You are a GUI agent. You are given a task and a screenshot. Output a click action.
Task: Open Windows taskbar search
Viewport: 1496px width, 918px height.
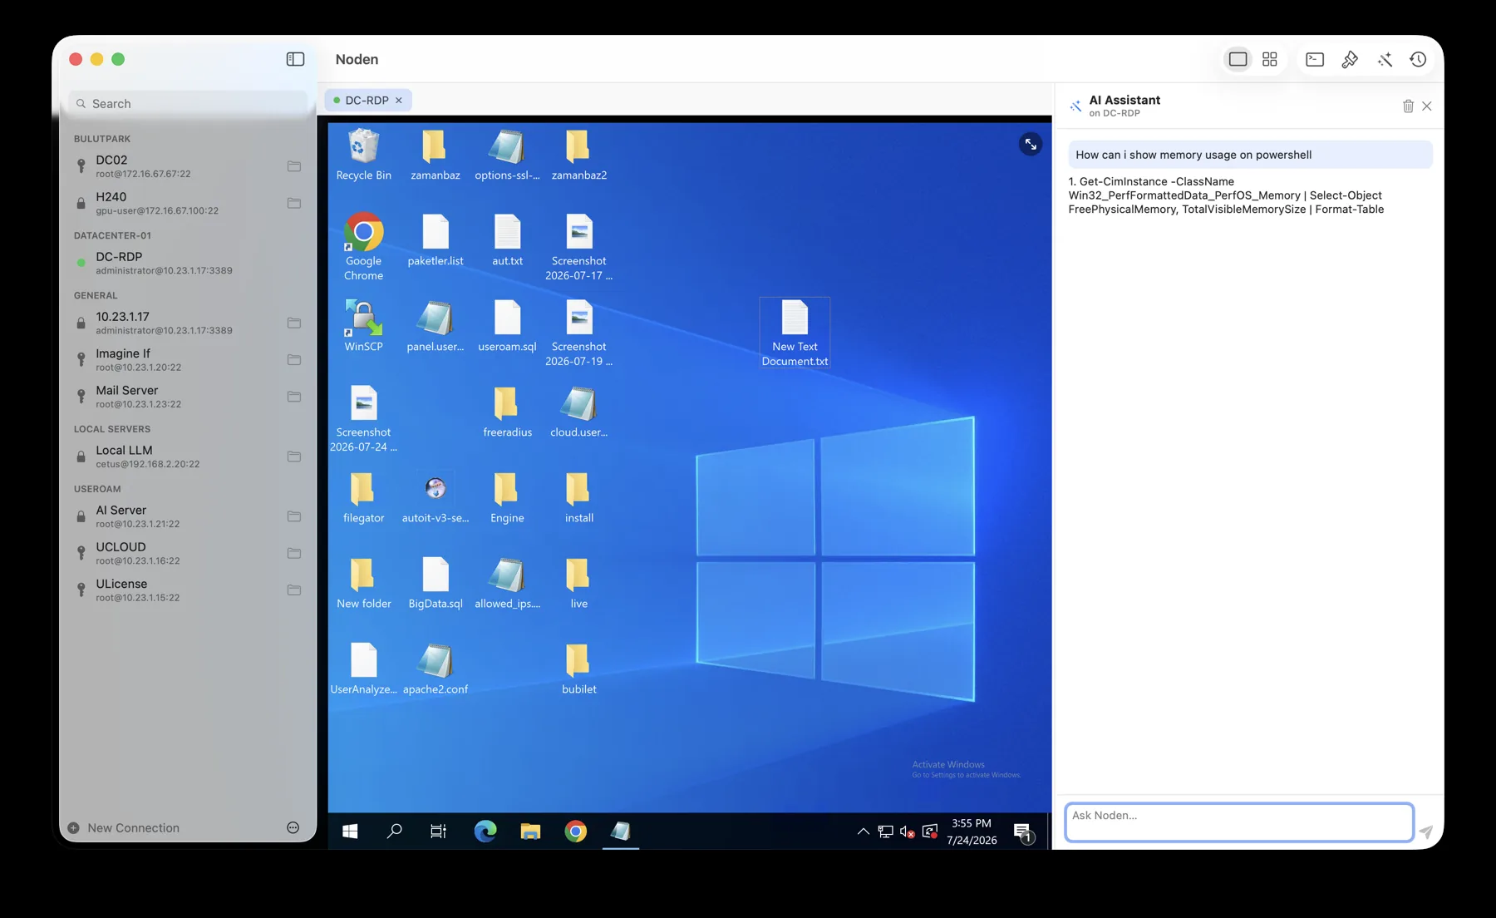[395, 831]
